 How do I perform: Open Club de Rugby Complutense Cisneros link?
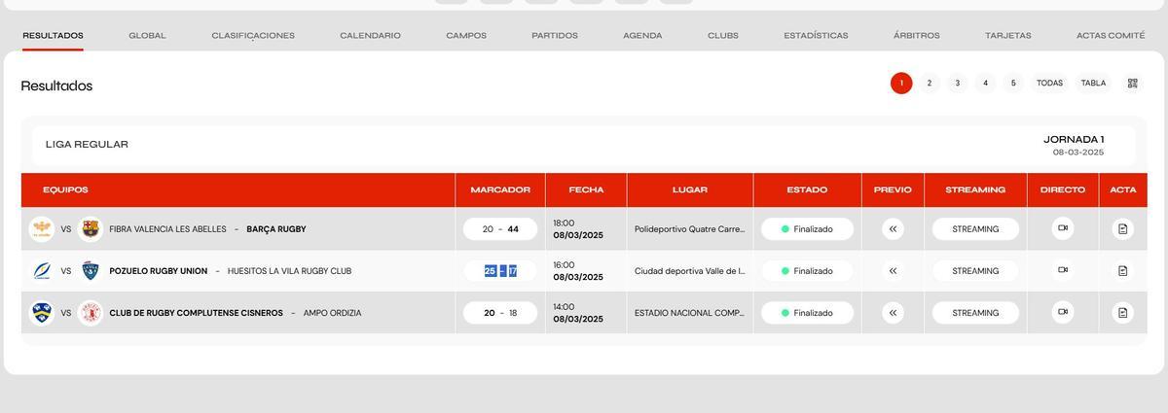197,313
